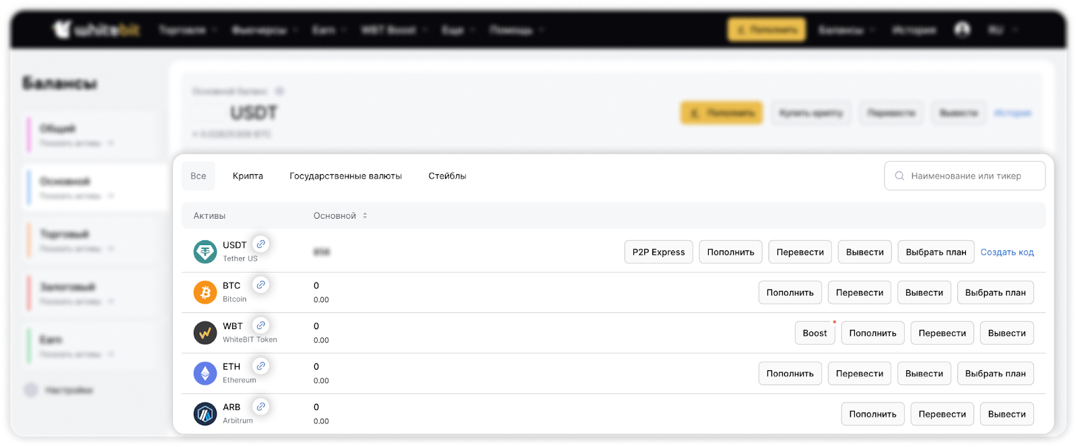
Task: Open the language selector dropdown in header
Action: (x=1002, y=30)
